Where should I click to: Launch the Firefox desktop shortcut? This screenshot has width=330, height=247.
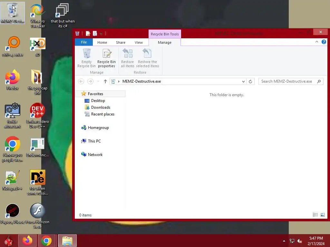pos(13,80)
